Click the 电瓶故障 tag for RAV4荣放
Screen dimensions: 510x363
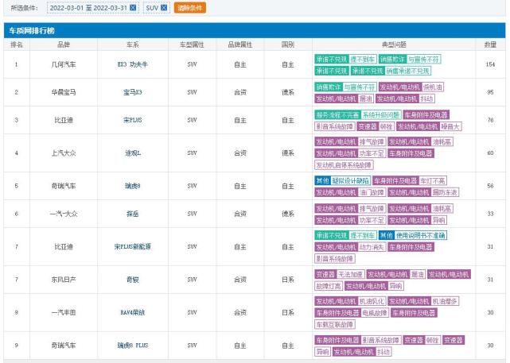375,313
